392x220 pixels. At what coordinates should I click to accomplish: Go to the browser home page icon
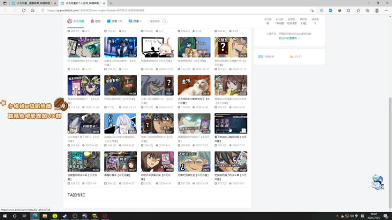click(32, 10)
